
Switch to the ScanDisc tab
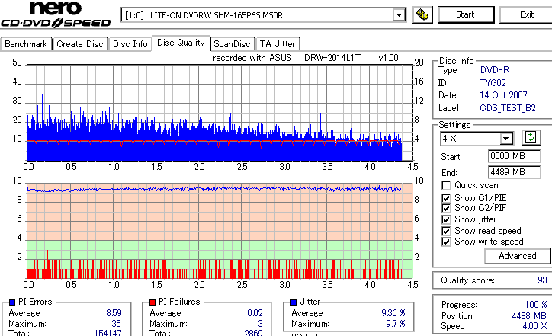click(x=232, y=44)
